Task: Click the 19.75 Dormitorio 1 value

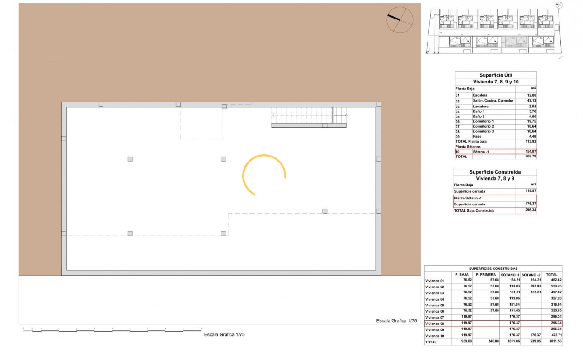Action: (531, 121)
